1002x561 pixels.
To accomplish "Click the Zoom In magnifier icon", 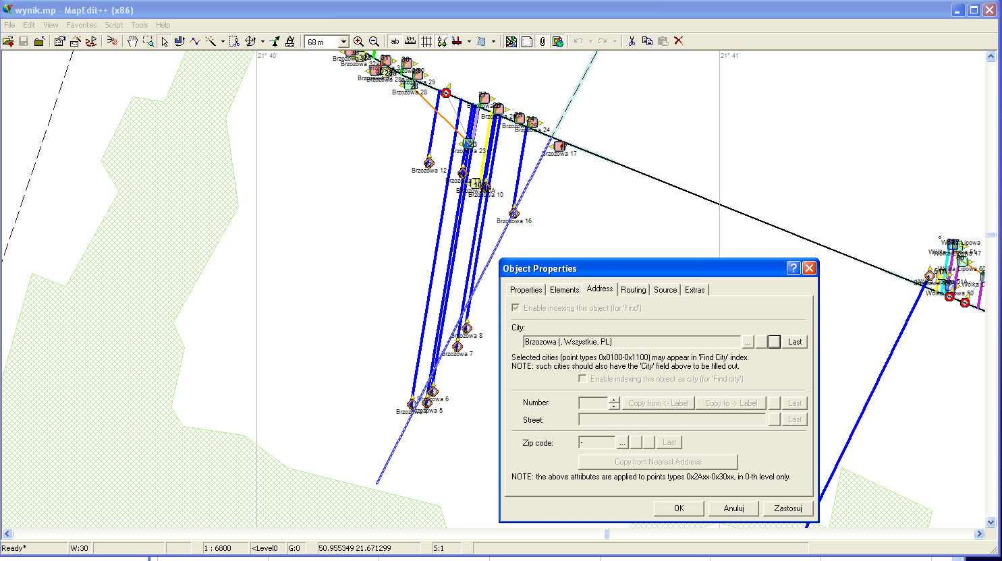I will 359,41.
